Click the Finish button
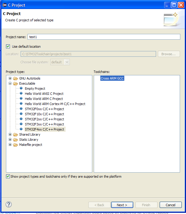The image size is (186, 214). pos(146,205)
